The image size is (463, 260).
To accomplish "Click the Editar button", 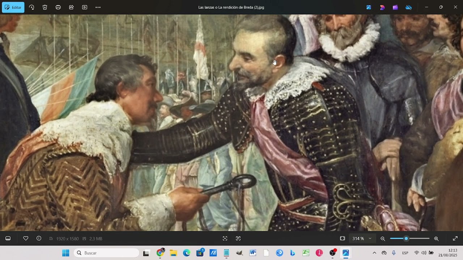I will [x=13, y=7].
